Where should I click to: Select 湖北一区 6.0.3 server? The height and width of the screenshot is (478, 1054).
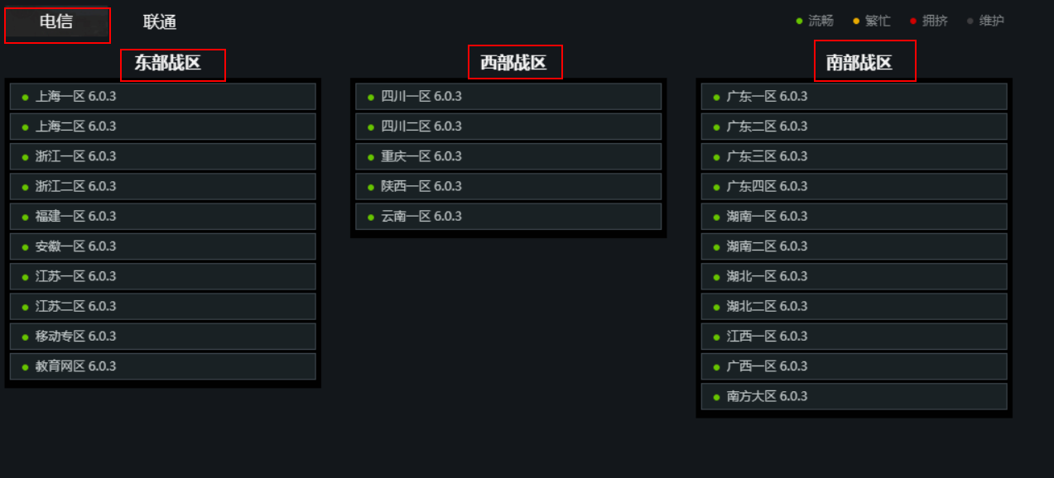pos(854,276)
